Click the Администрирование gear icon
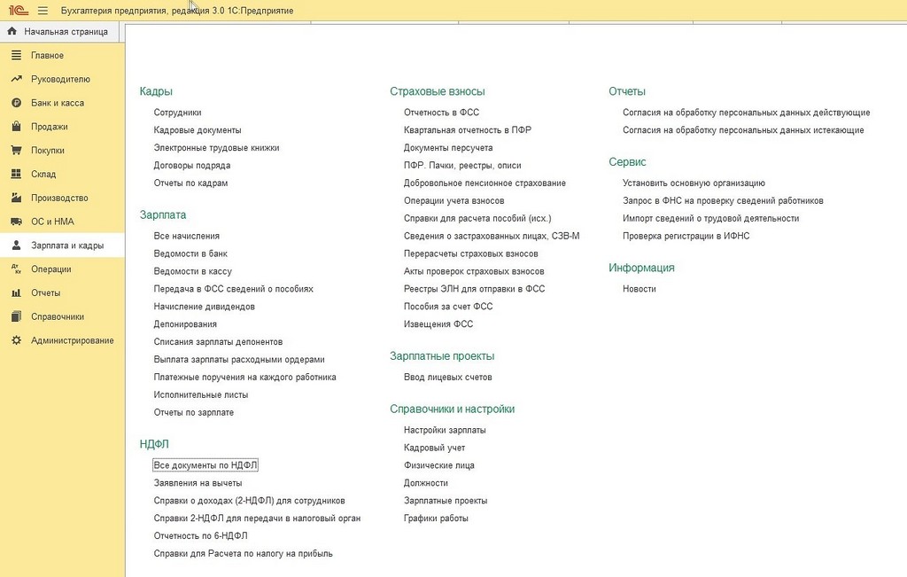The height and width of the screenshot is (577, 907). pyautogui.click(x=16, y=340)
